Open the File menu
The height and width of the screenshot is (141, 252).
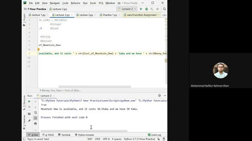[31, 3]
